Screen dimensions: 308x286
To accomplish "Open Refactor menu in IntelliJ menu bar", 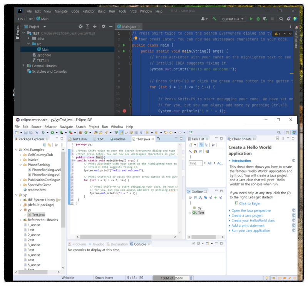I will (89, 11).
